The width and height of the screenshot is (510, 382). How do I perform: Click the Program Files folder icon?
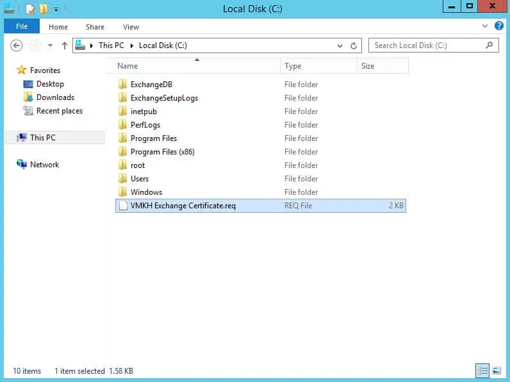[x=122, y=138]
